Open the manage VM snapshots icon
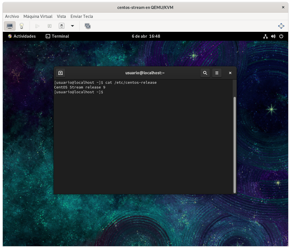The width and height of the screenshot is (291, 249). tap(88, 26)
